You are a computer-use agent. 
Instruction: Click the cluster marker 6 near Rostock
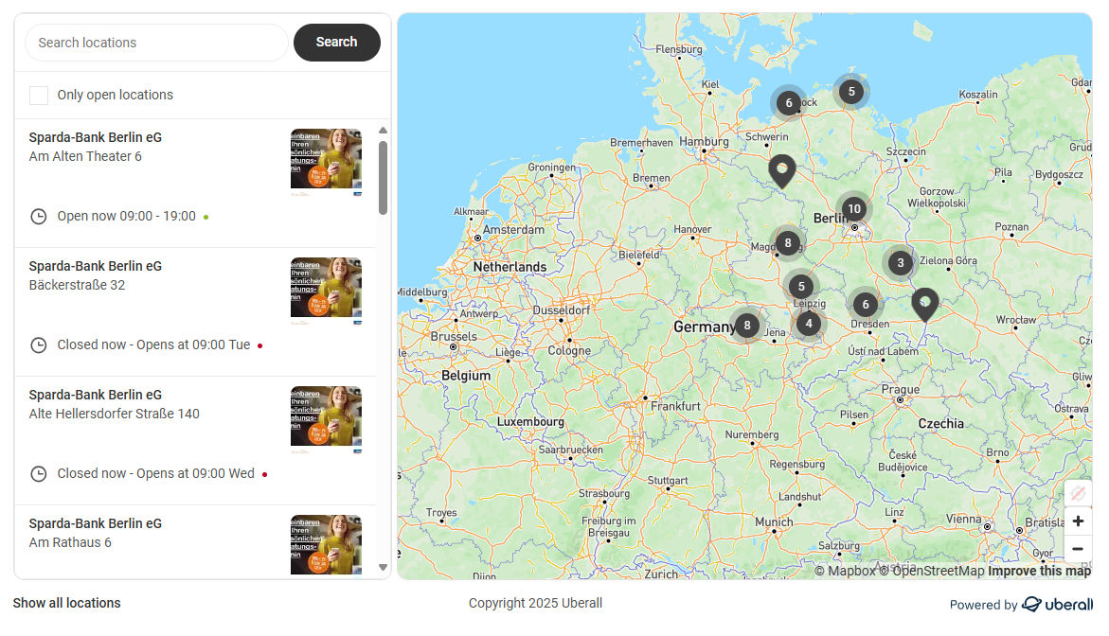click(x=789, y=103)
